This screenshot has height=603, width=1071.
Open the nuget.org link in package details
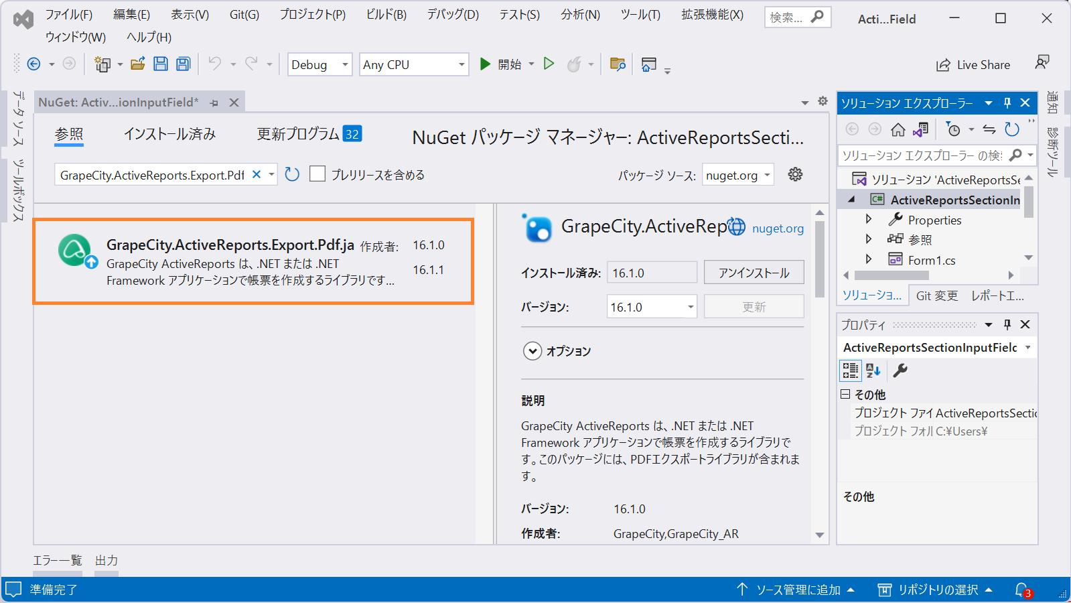(778, 228)
